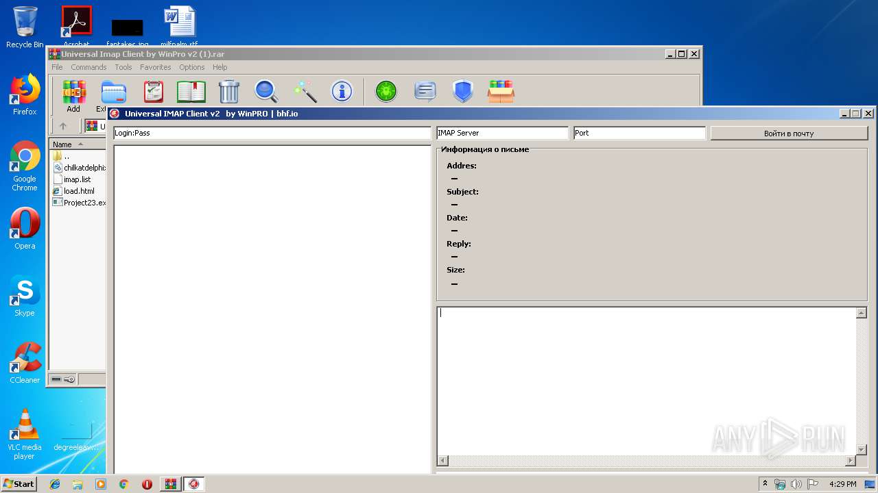Select the CCleaner desktop shortcut
Screen dimensions: 878x493
pyautogui.click(x=25, y=363)
